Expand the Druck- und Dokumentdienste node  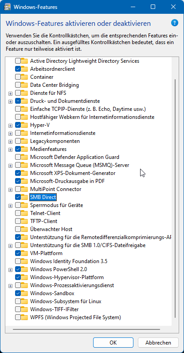click(10, 101)
